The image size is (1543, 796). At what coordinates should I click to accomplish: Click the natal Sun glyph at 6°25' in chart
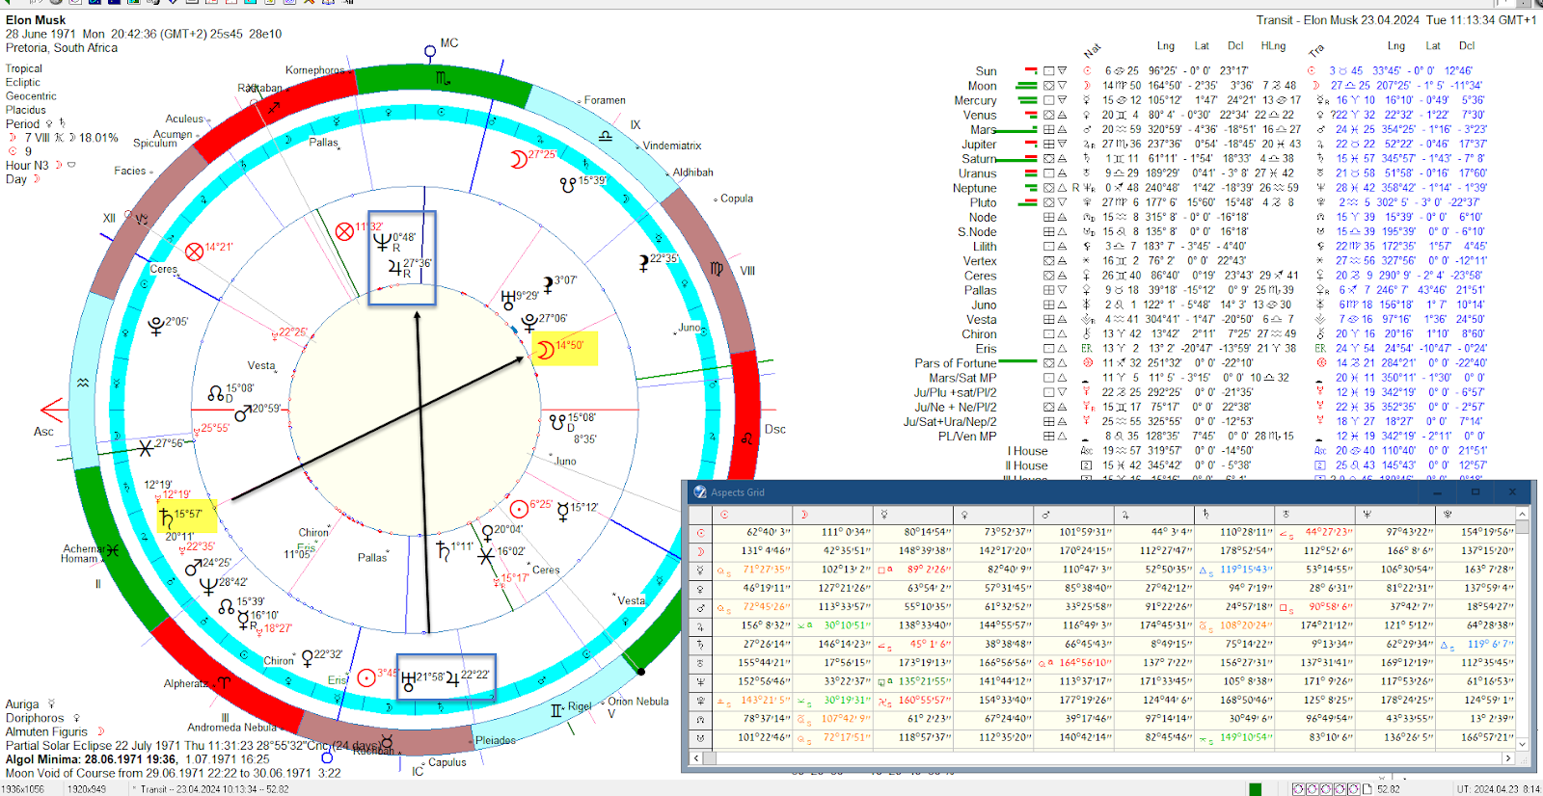pyautogui.click(x=519, y=508)
